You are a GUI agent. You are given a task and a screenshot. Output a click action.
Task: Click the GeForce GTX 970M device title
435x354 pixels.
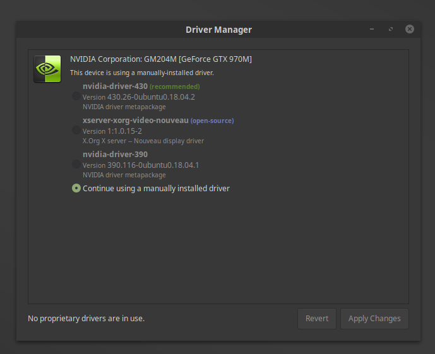[161, 59]
